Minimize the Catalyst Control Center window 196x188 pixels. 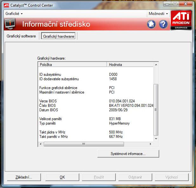click(167, 4)
